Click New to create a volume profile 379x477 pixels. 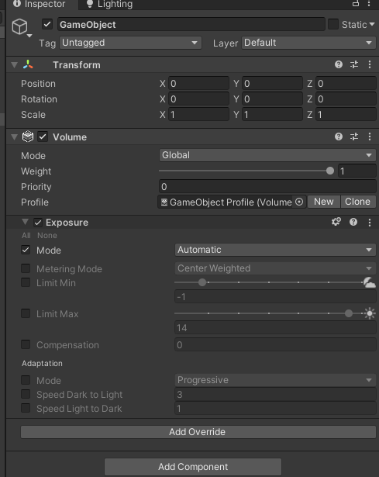(324, 202)
